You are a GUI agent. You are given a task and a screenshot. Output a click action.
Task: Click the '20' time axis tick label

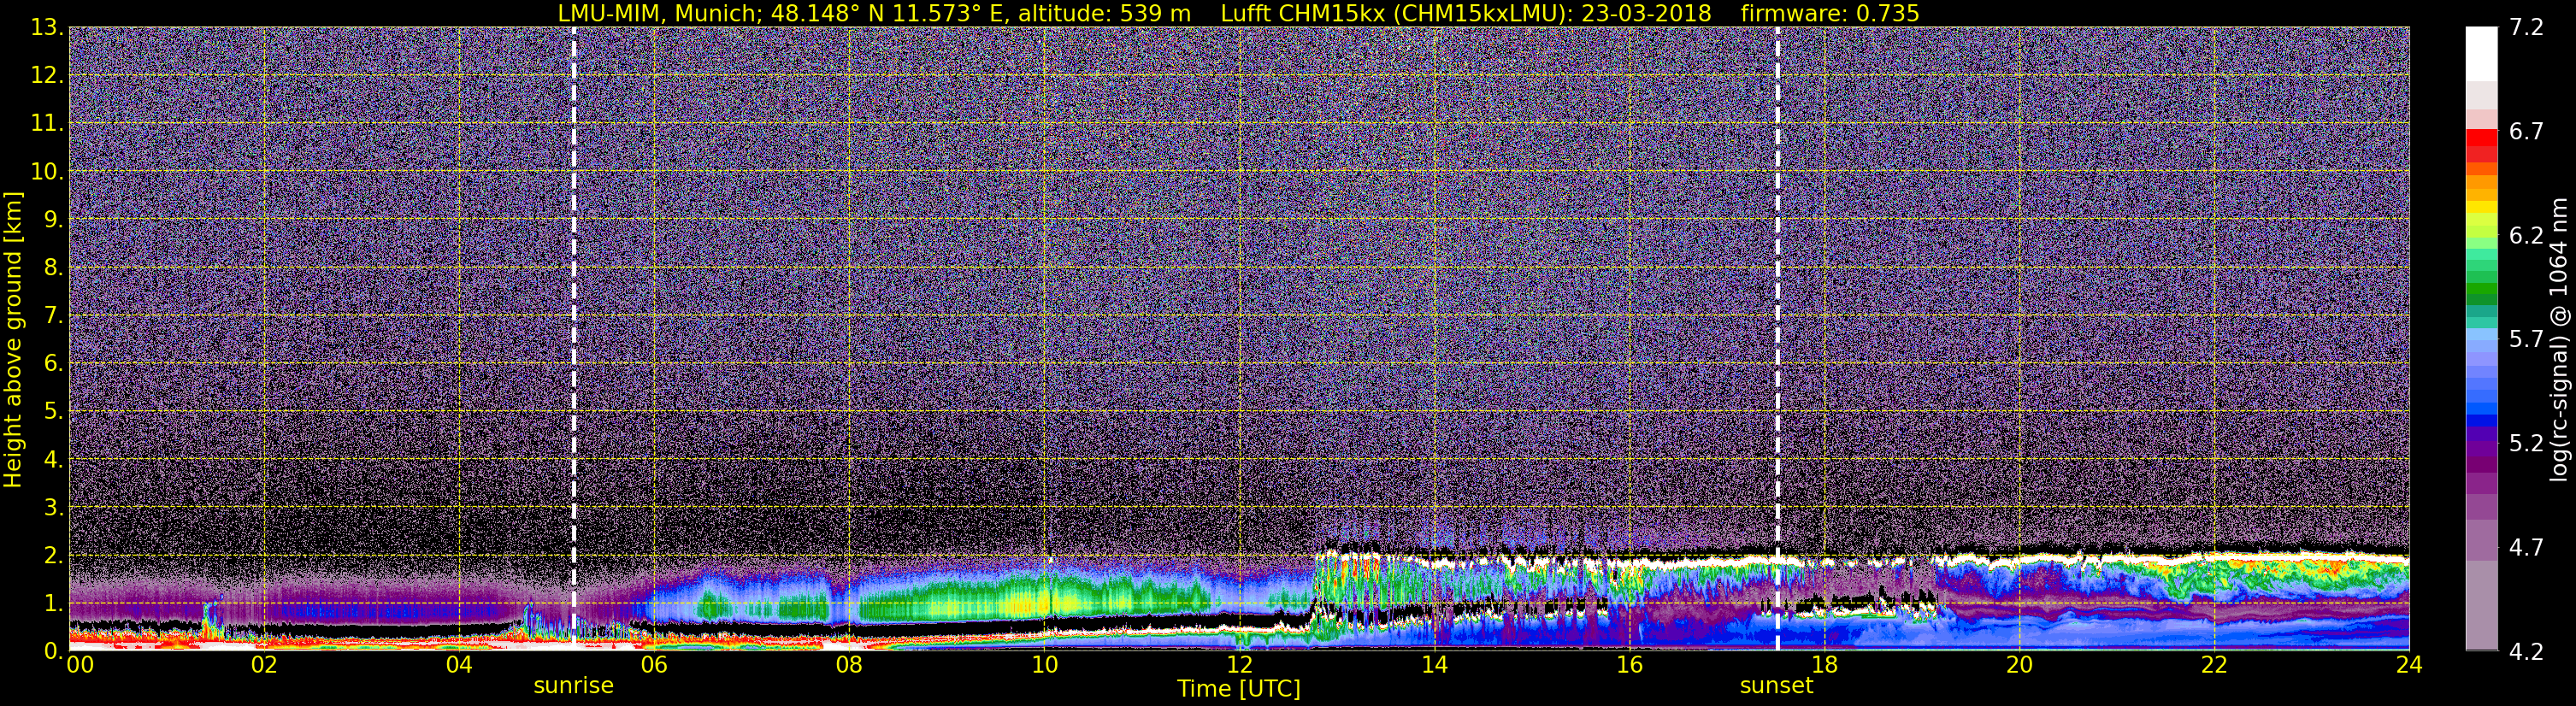2019,665
